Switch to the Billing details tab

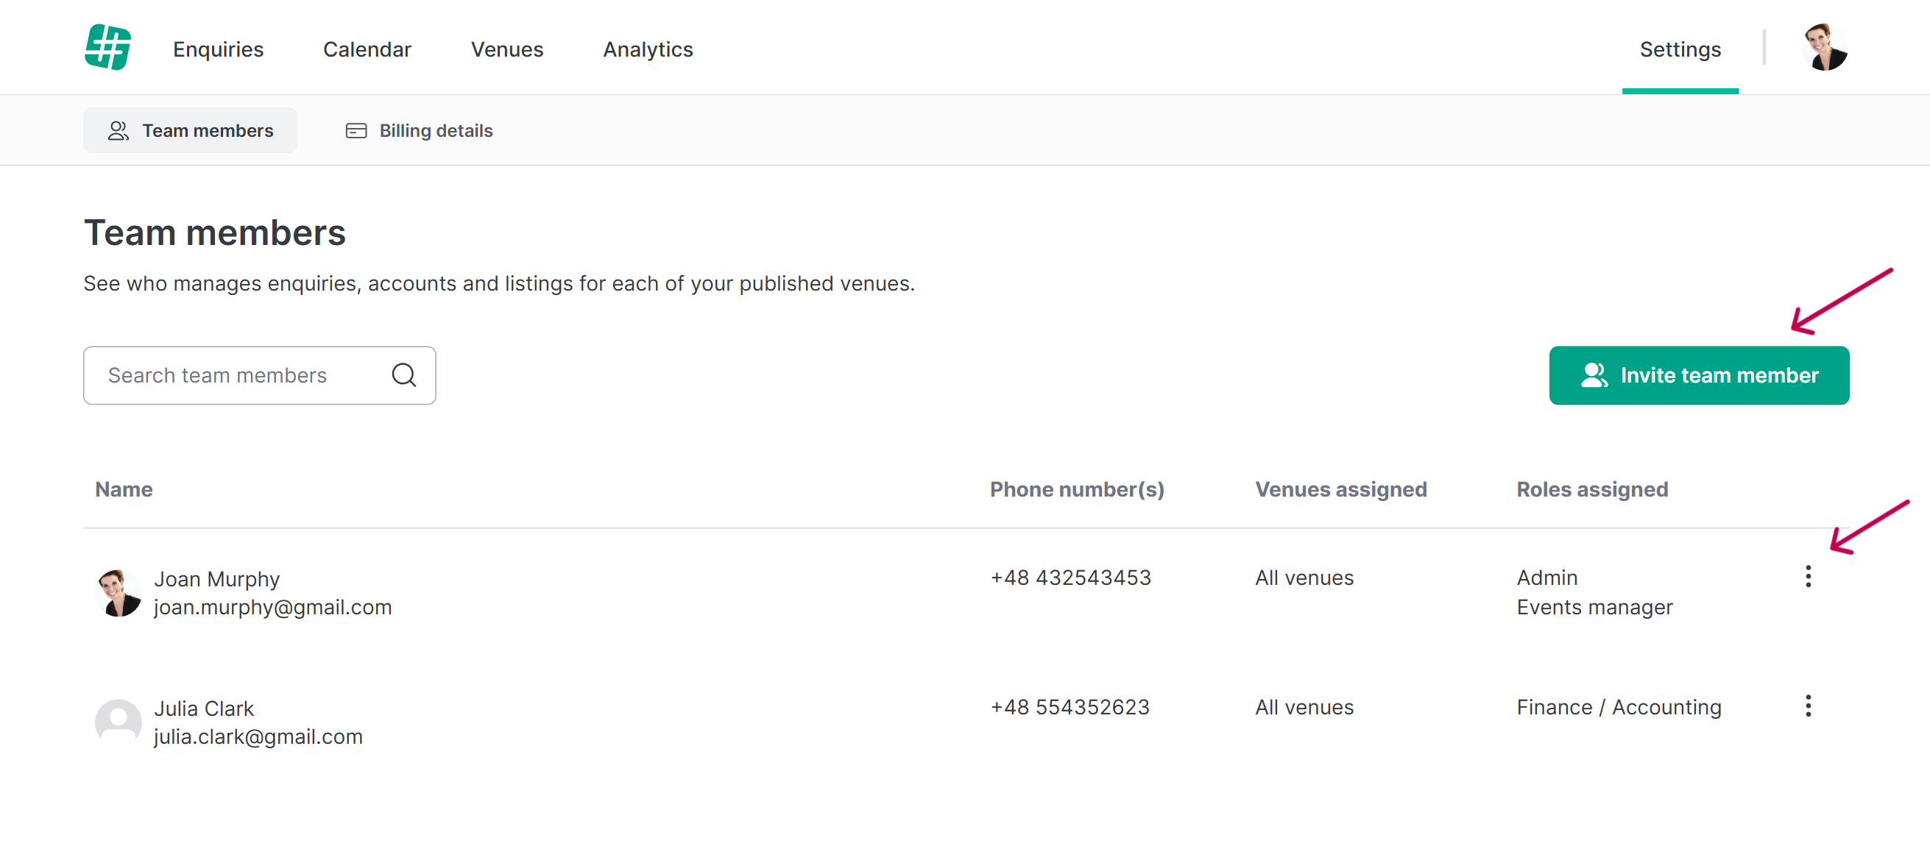(x=419, y=130)
